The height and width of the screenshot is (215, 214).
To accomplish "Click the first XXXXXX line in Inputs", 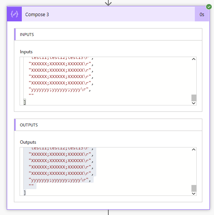I will 61,64.
